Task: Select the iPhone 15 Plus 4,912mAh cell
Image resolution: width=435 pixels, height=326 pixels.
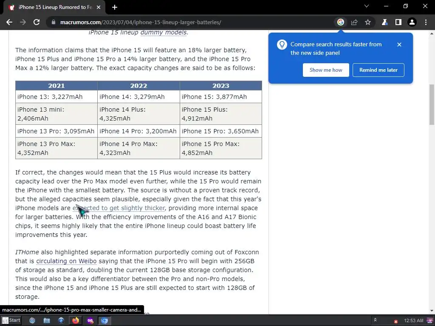Action: (x=221, y=114)
